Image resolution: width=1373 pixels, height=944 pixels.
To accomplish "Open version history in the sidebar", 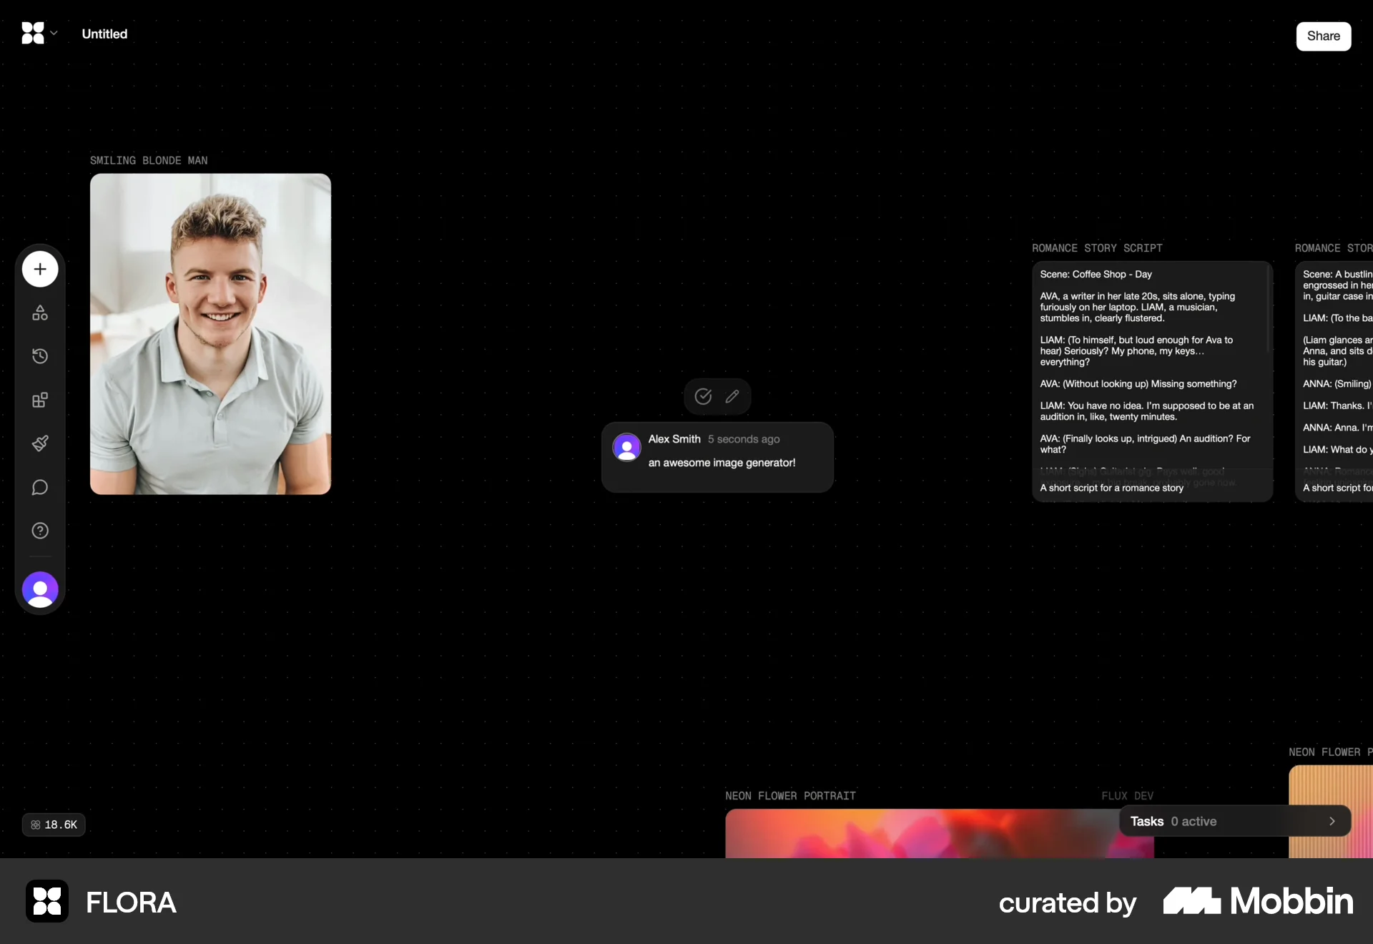I will (40, 356).
